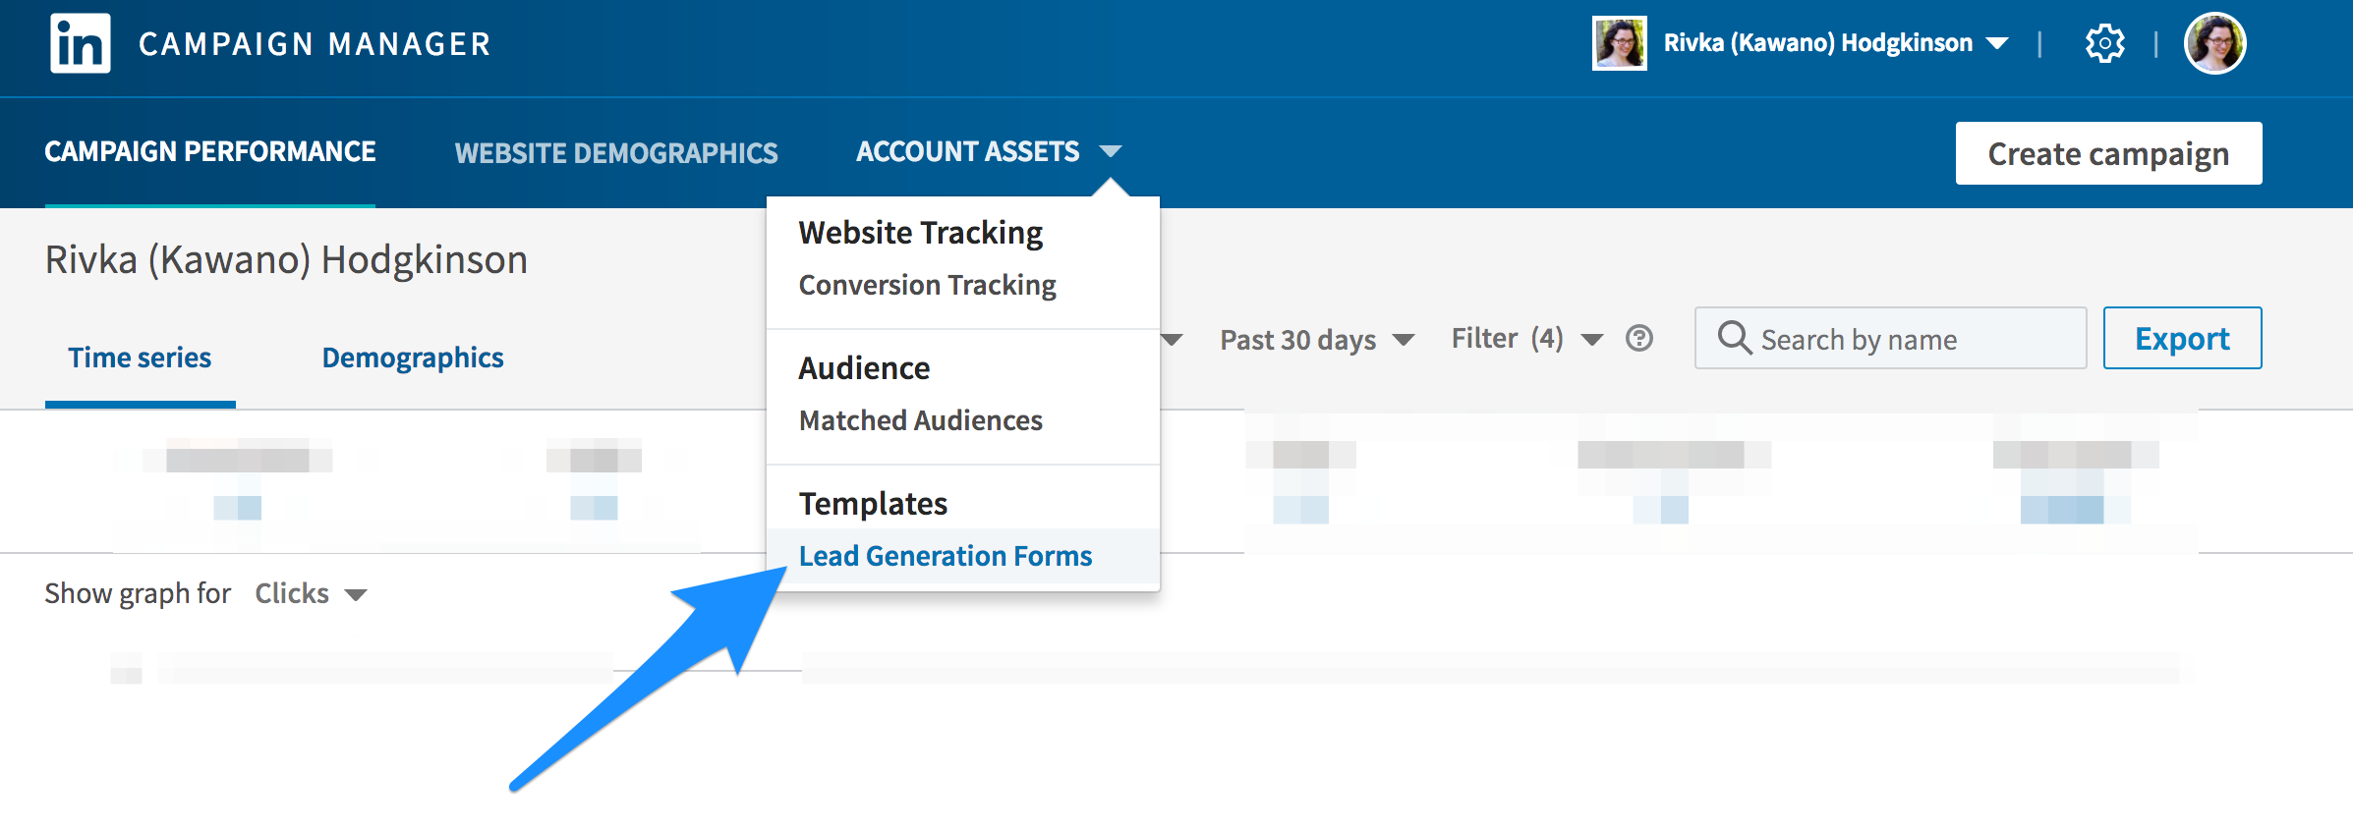Viewport: 2353px width, 827px height.
Task: Click the account thumbnail next to Rivka's name
Action: (1619, 44)
